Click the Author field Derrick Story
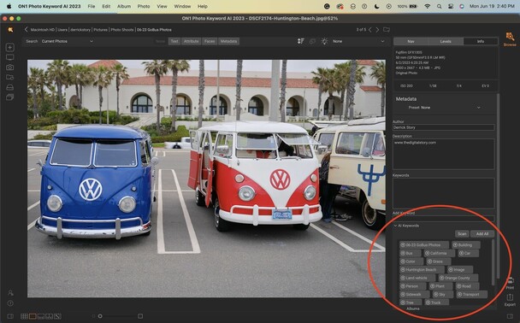This screenshot has width=520, height=323. [x=444, y=127]
